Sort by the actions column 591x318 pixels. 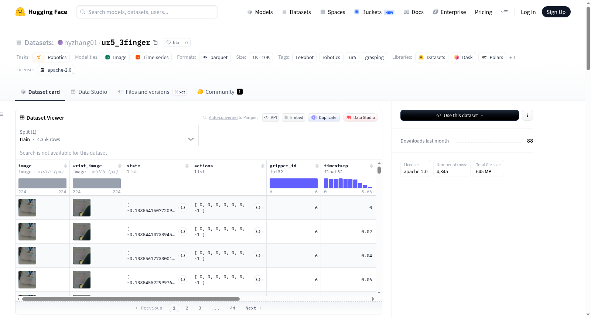click(263, 166)
